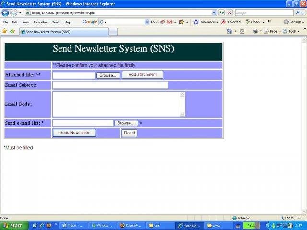Open the Favorites menu
The width and height of the screenshot is (307, 230).
click(x=40, y=23)
